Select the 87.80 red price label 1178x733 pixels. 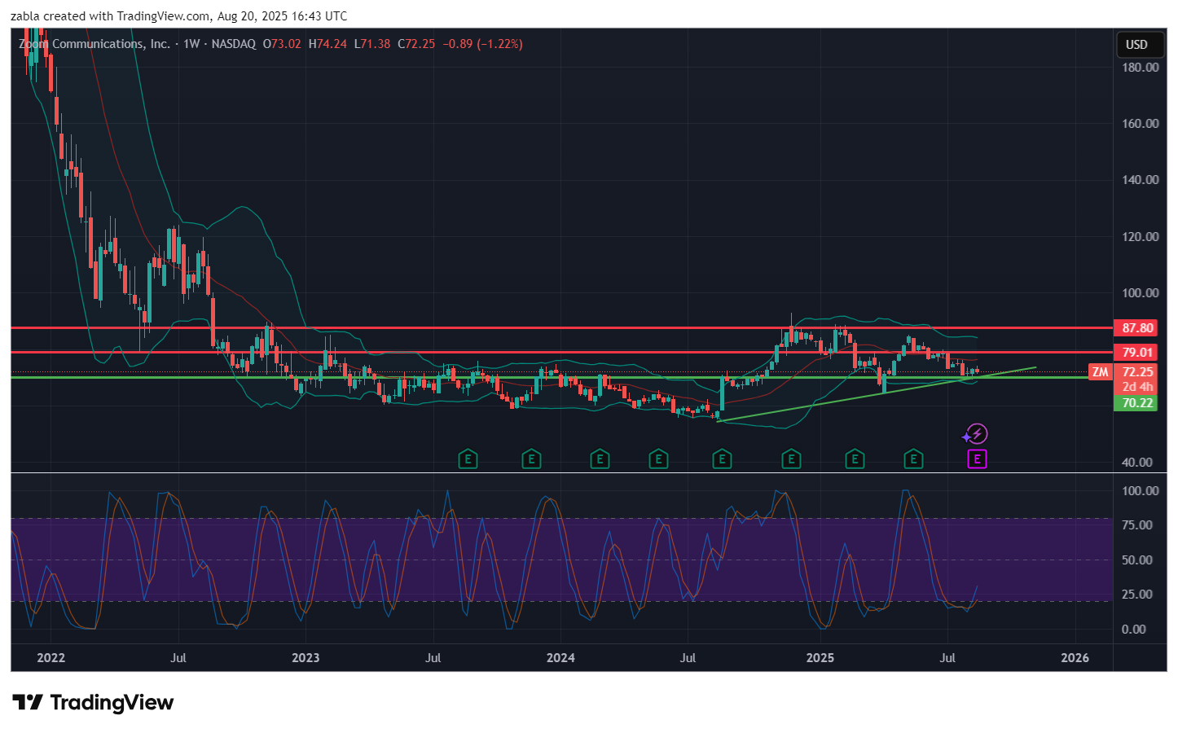click(x=1135, y=328)
